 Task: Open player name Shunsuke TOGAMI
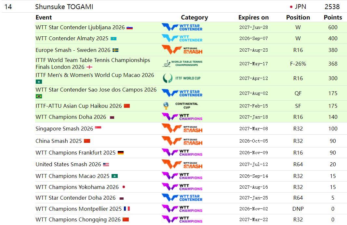(64, 7)
